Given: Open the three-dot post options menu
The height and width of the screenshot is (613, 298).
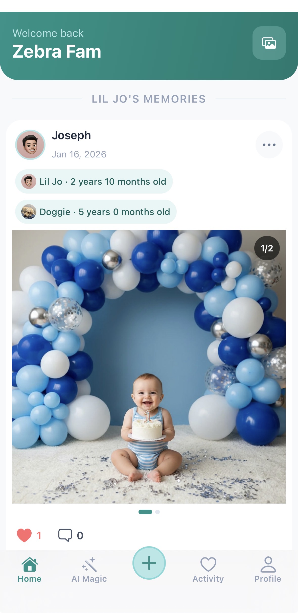Looking at the screenshot, I should pyautogui.click(x=269, y=145).
